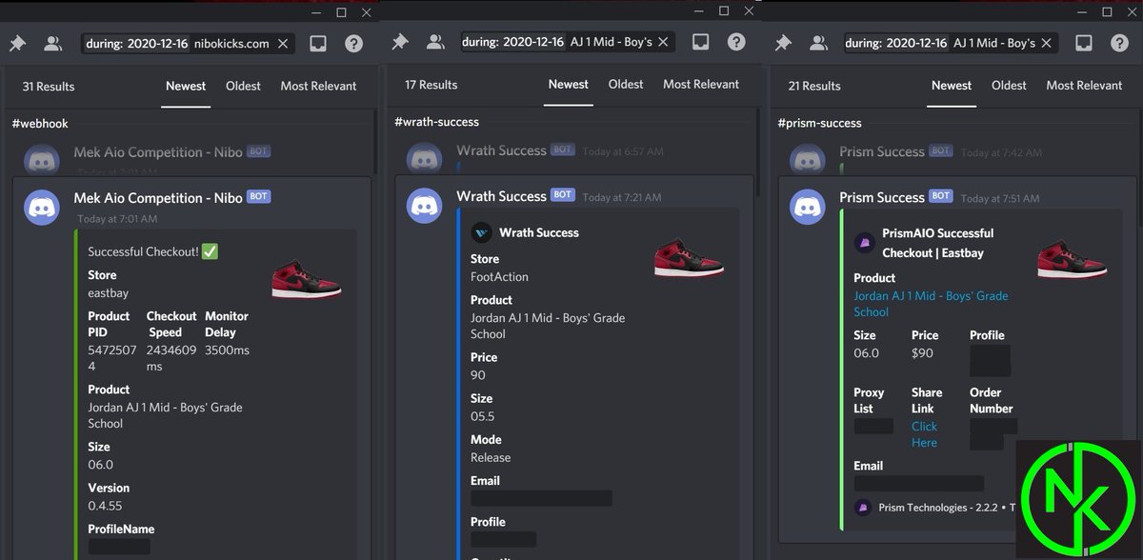Click the $90 price value in Prism embed
The image size is (1143, 560).
tap(922, 352)
